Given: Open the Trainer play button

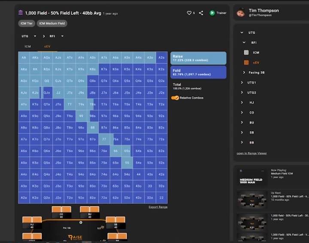Looking at the screenshot, I should [x=212, y=13].
